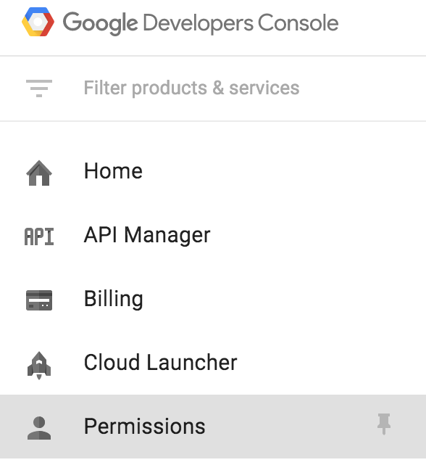Click the Google Developers Console title
This screenshot has height=473, width=426.
(201, 23)
